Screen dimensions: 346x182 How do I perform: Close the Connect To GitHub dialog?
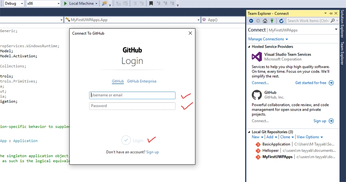[190, 33]
